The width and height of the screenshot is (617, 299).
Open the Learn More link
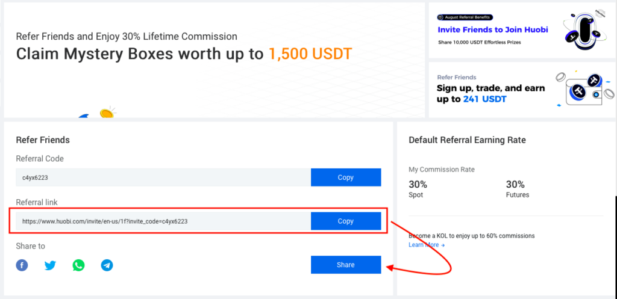click(427, 245)
